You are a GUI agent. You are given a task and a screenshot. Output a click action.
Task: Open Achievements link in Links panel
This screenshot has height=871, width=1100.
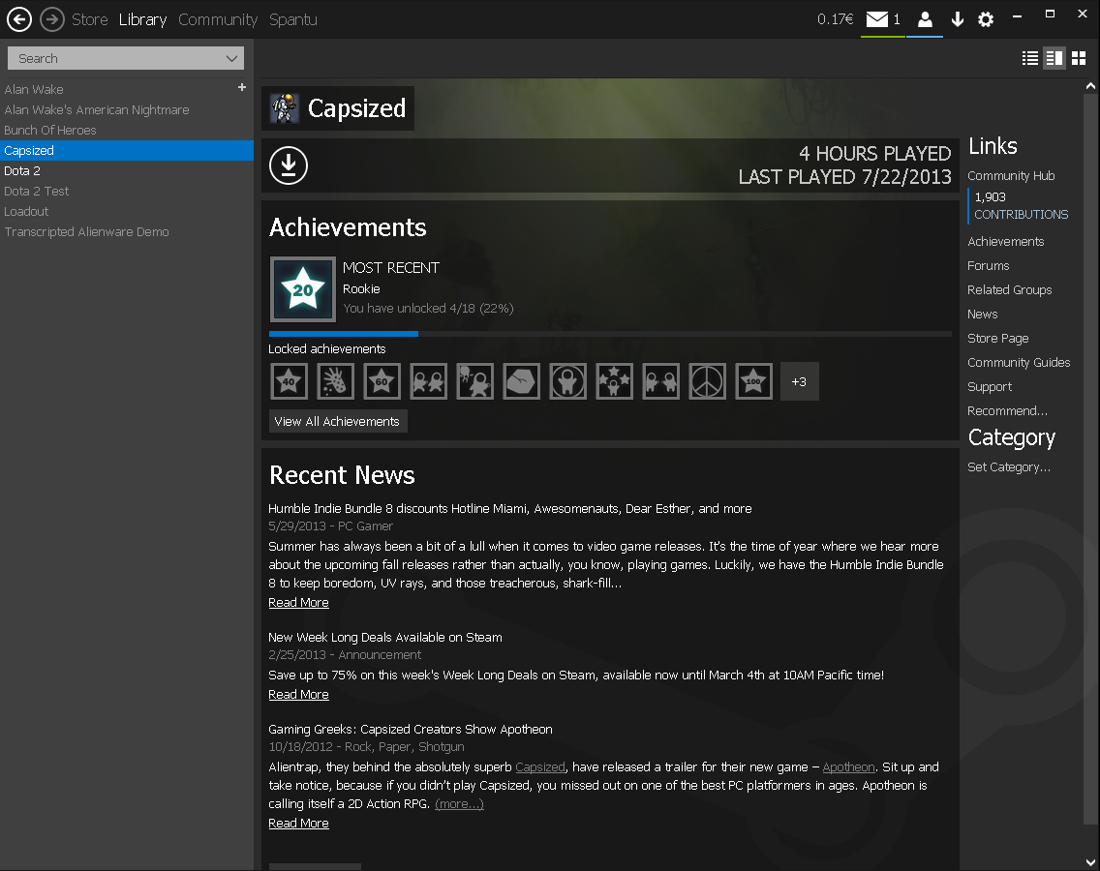click(1005, 241)
